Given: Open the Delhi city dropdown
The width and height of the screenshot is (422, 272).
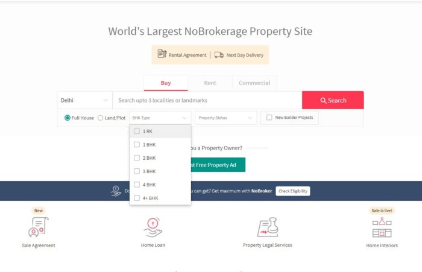Looking at the screenshot, I should [x=84, y=100].
